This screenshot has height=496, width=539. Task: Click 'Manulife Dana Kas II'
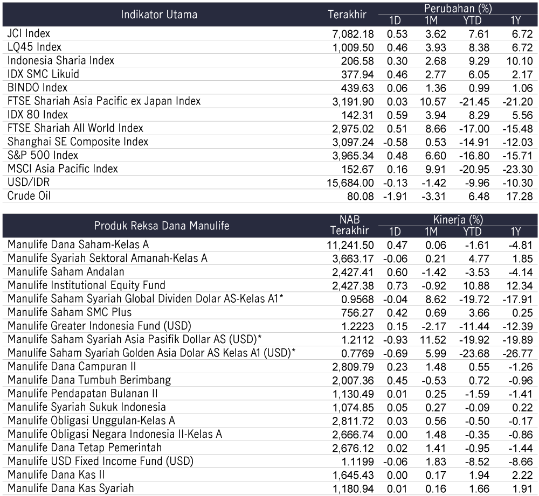coord(56,474)
